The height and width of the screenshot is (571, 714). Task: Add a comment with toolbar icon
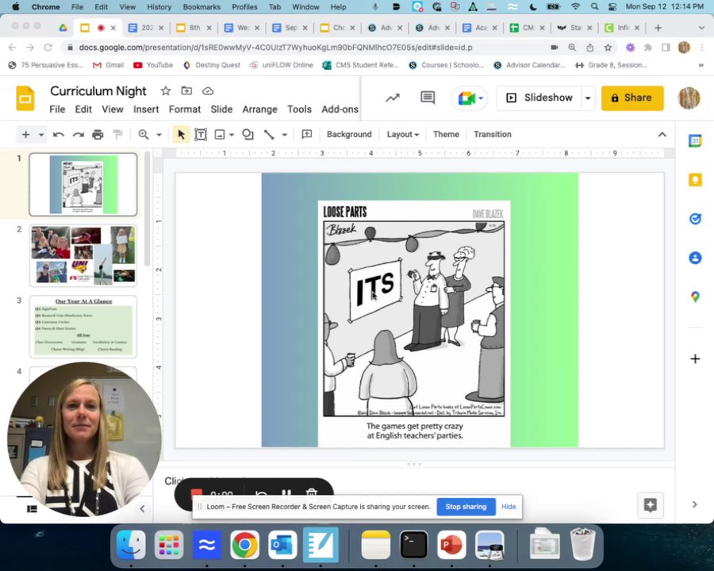[307, 135]
